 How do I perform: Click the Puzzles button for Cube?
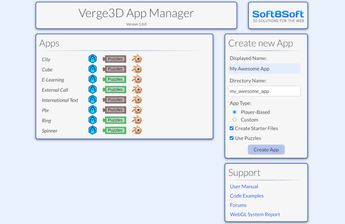coord(115,69)
